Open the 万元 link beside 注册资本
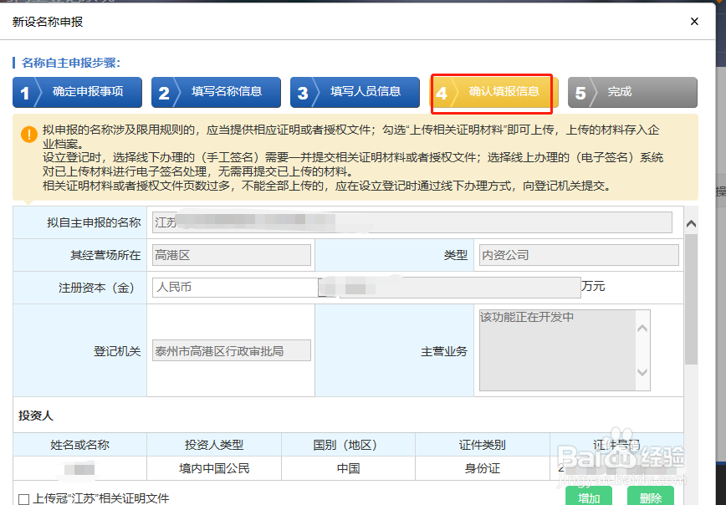The image size is (726, 505). [593, 286]
